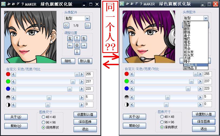Viewport: 220px width, 136px height.
Task: Decrease brightness arrow in right window
Action: point(132,97)
